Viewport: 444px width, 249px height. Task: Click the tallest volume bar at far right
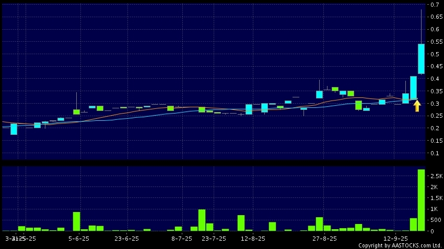(421, 200)
